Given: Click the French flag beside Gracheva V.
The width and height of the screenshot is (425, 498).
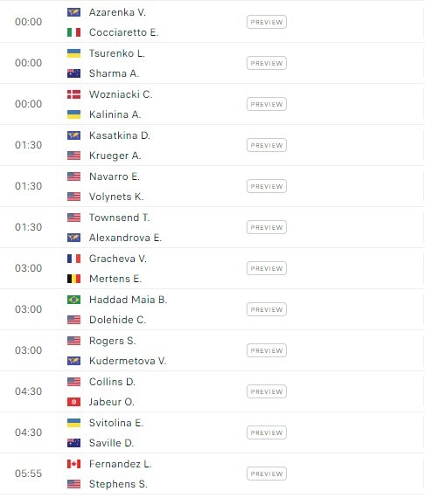Looking at the screenshot, I should coord(73,259).
